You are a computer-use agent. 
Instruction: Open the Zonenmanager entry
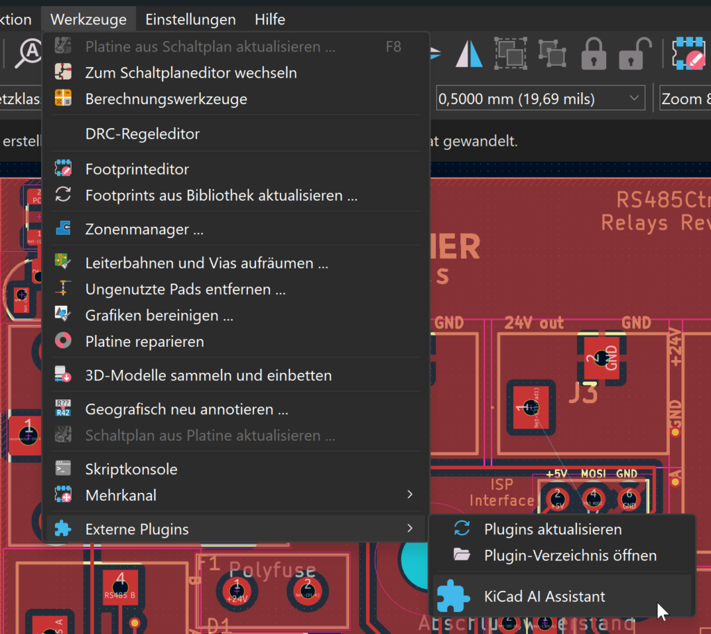click(236, 230)
